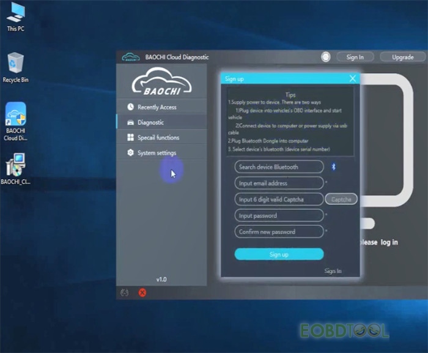Click the user avatar icon in title bar
Viewport: 428px width, 353px height.
coord(326,57)
